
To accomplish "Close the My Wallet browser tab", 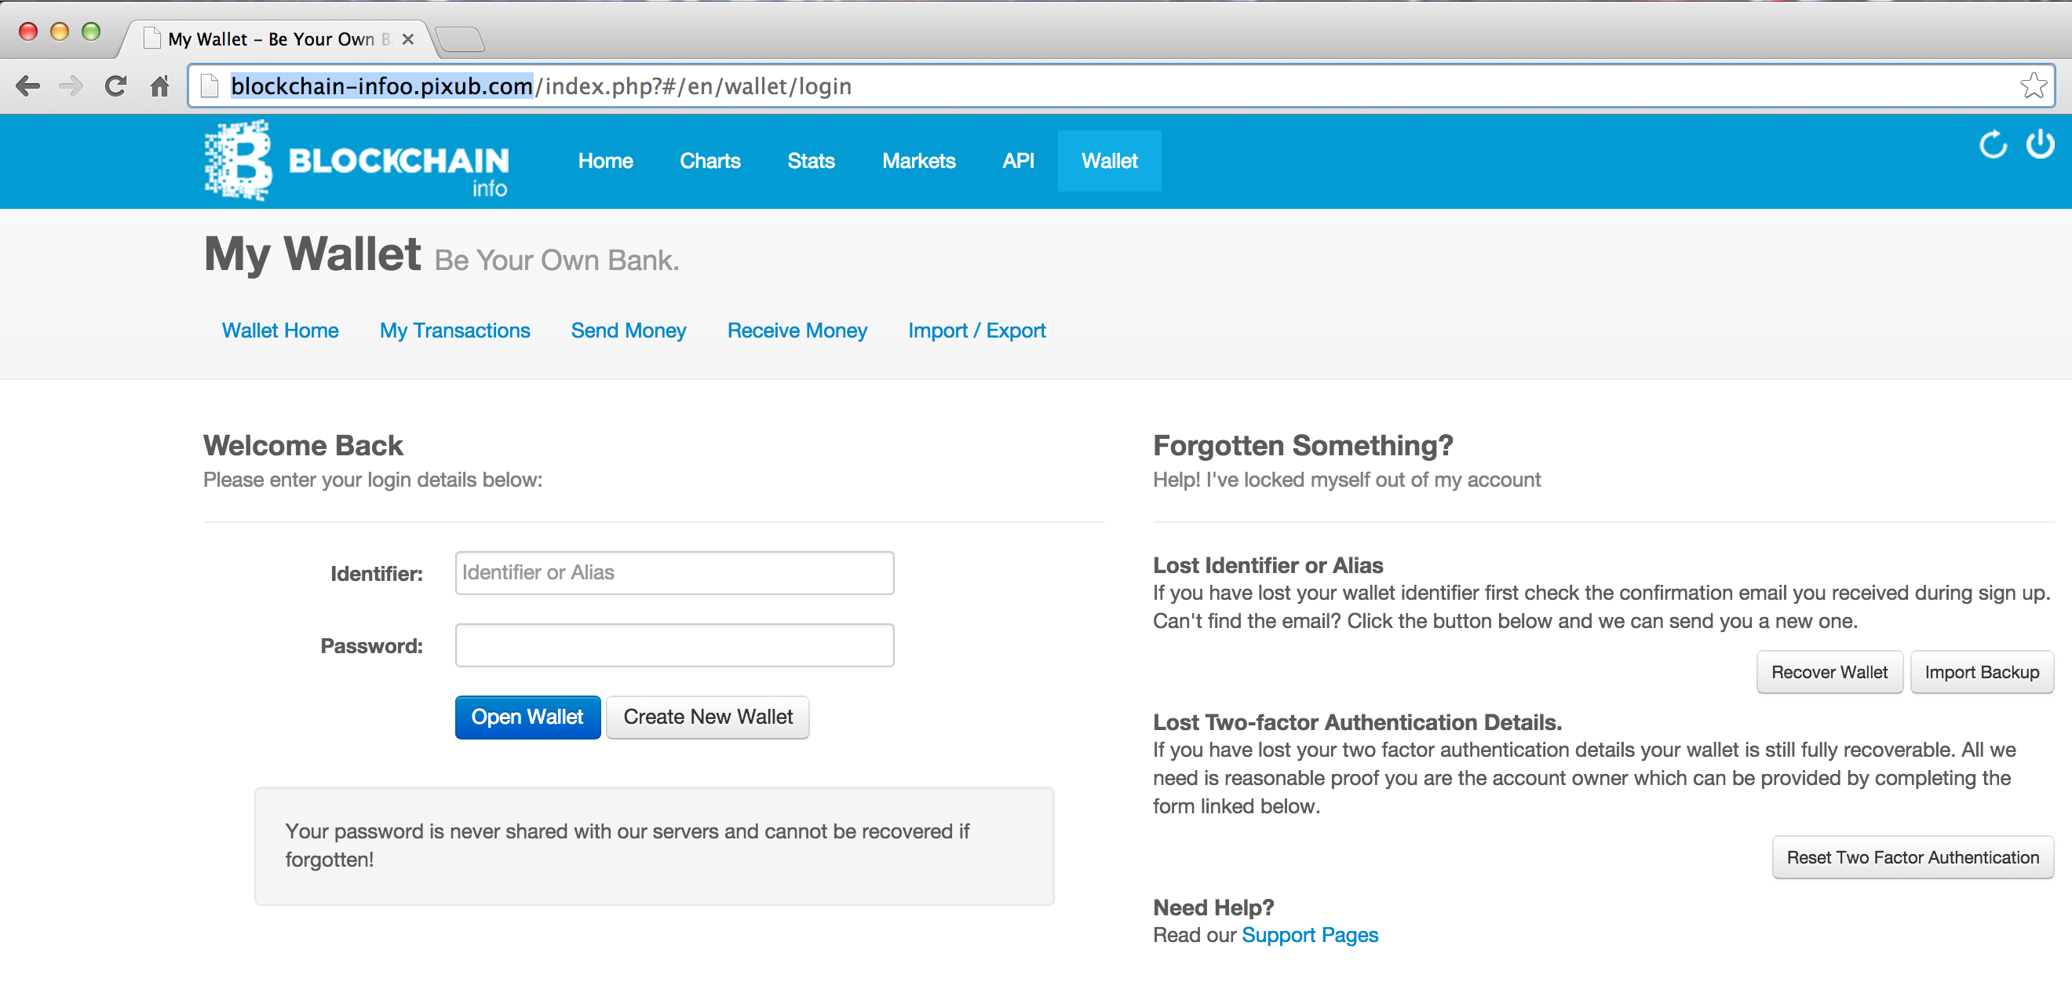I will (x=408, y=38).
